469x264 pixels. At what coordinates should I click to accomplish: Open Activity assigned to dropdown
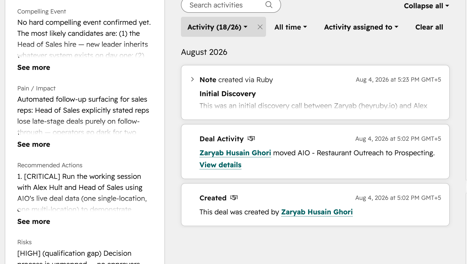[361, 27]
